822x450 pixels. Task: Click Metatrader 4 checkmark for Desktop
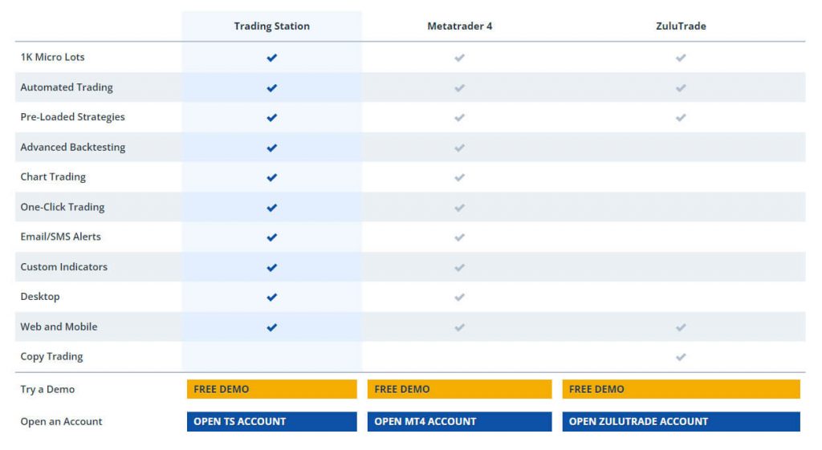[x=459, y=298]
